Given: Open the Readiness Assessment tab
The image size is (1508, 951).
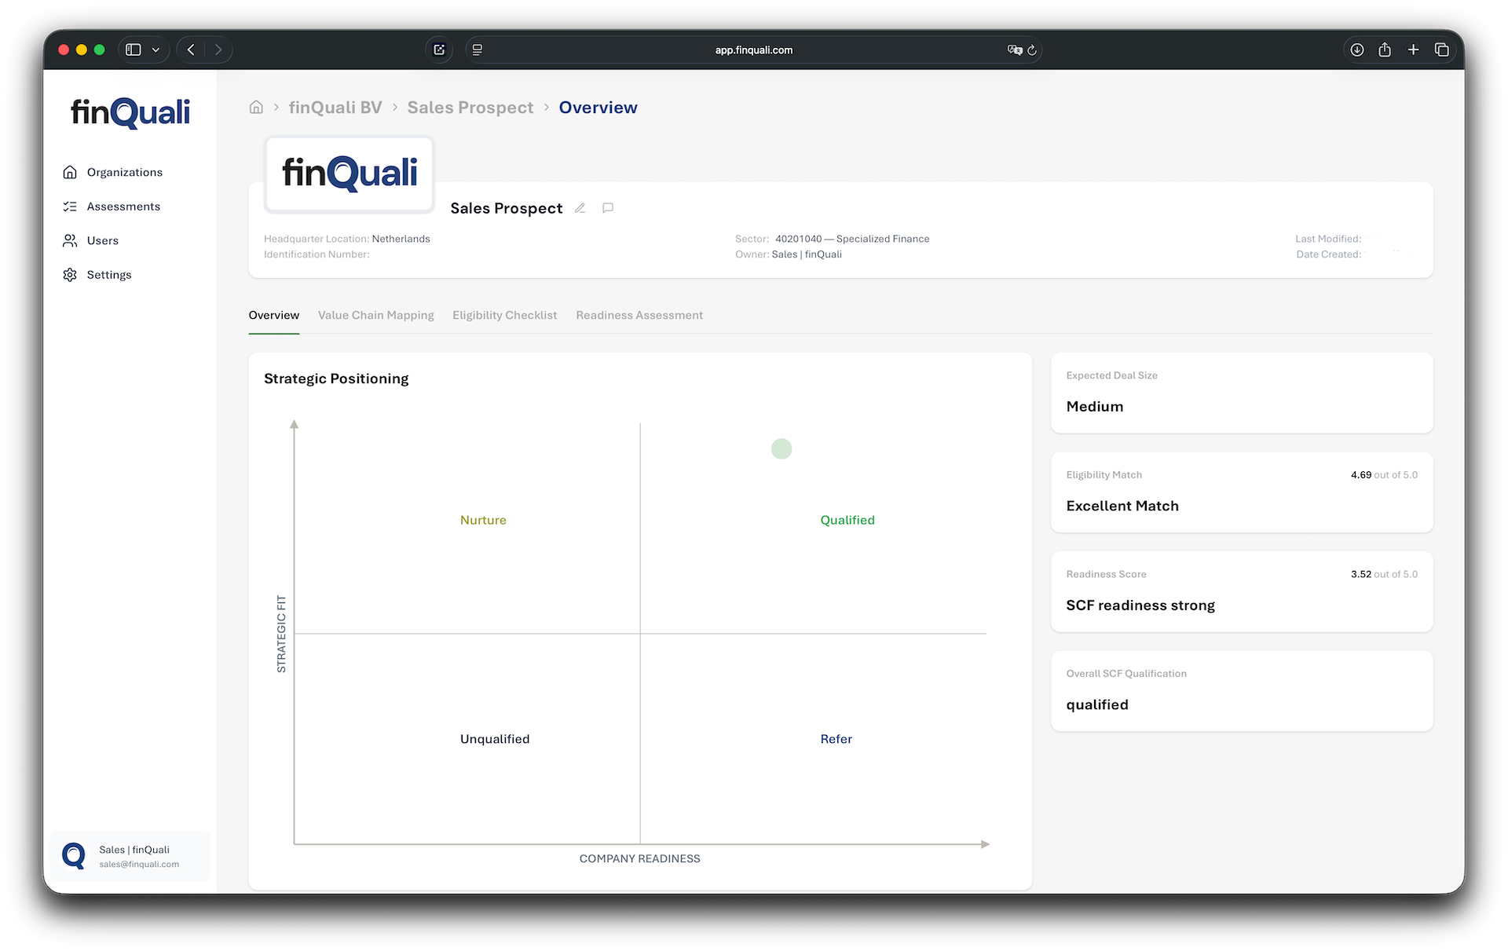Looking at the screenshot, I should tap(639, 315).
